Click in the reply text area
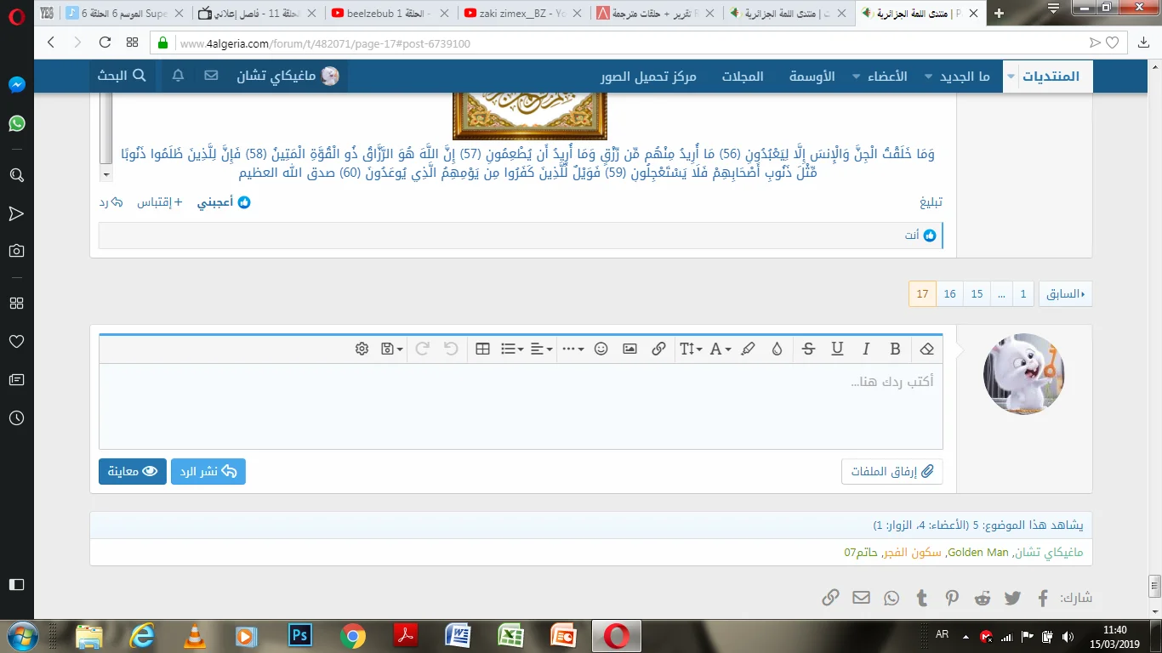 point(521,408)
